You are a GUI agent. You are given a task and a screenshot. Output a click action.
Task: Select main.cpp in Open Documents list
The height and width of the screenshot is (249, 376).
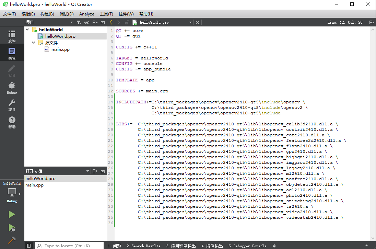point(66,185)
